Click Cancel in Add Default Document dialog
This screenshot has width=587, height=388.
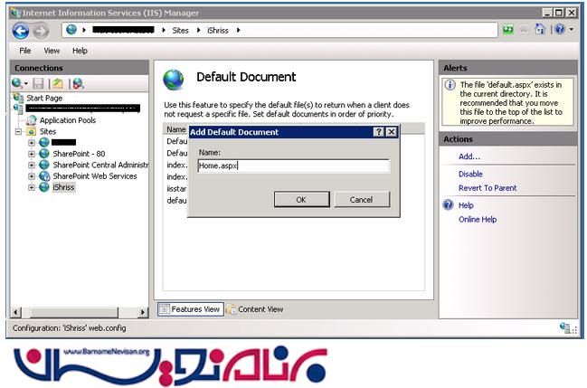tap(362, 200)
